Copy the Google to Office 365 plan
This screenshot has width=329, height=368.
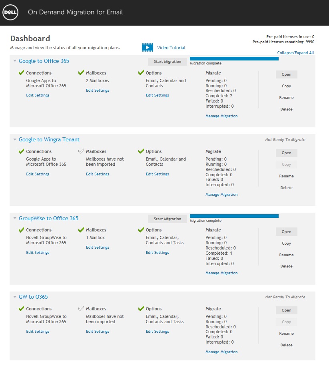(286, 86)
